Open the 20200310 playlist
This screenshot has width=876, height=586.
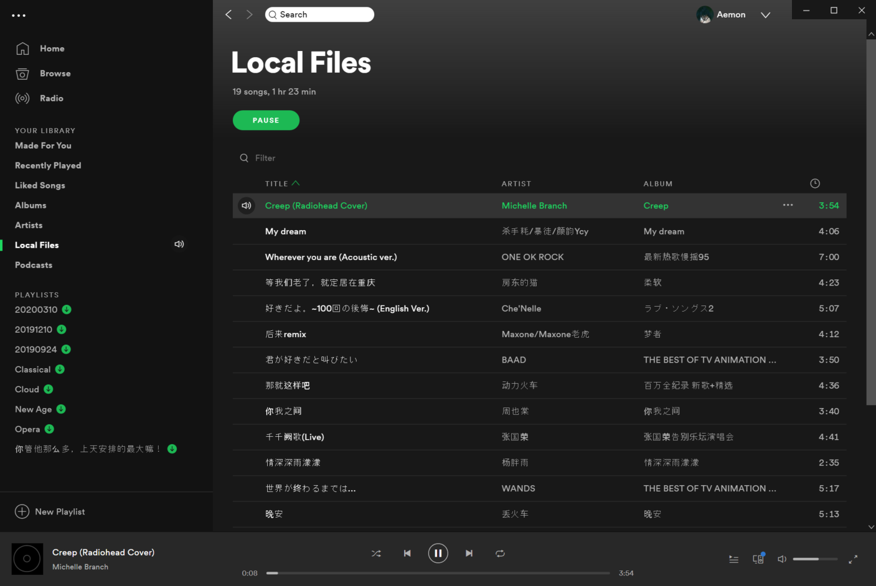[36, 310]
